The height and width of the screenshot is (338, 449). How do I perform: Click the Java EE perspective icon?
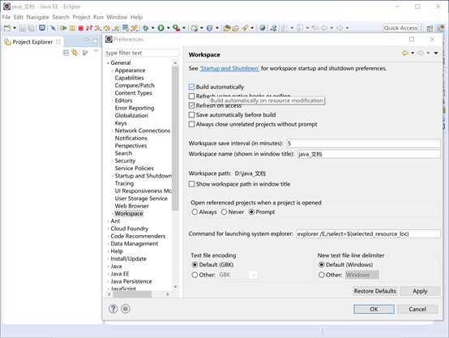pos(440,28)
